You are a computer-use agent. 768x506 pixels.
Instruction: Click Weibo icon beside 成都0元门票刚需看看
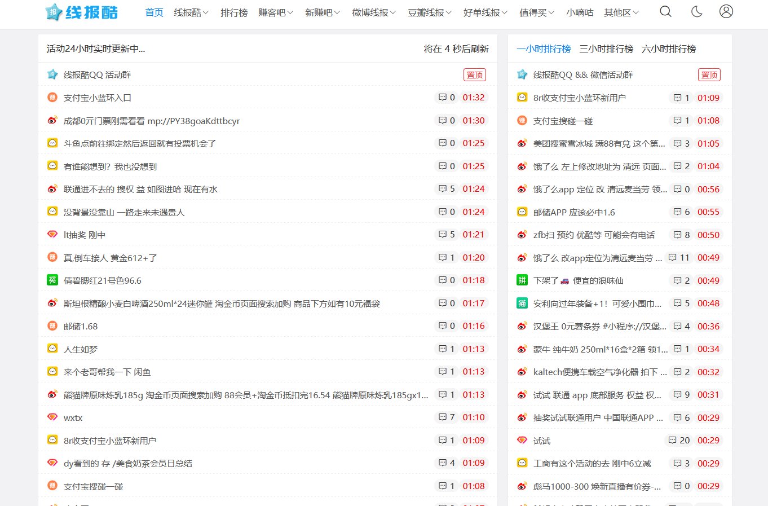point(52,120)
